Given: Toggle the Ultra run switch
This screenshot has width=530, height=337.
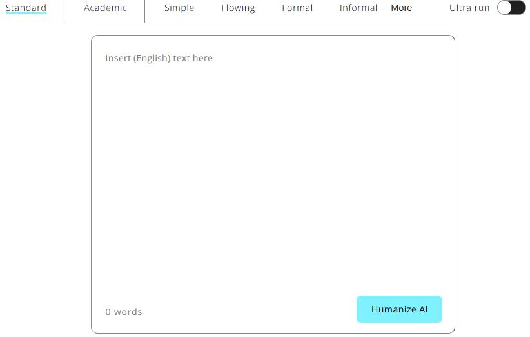Looking at the screenshot, I should click(x=511, y=8).
